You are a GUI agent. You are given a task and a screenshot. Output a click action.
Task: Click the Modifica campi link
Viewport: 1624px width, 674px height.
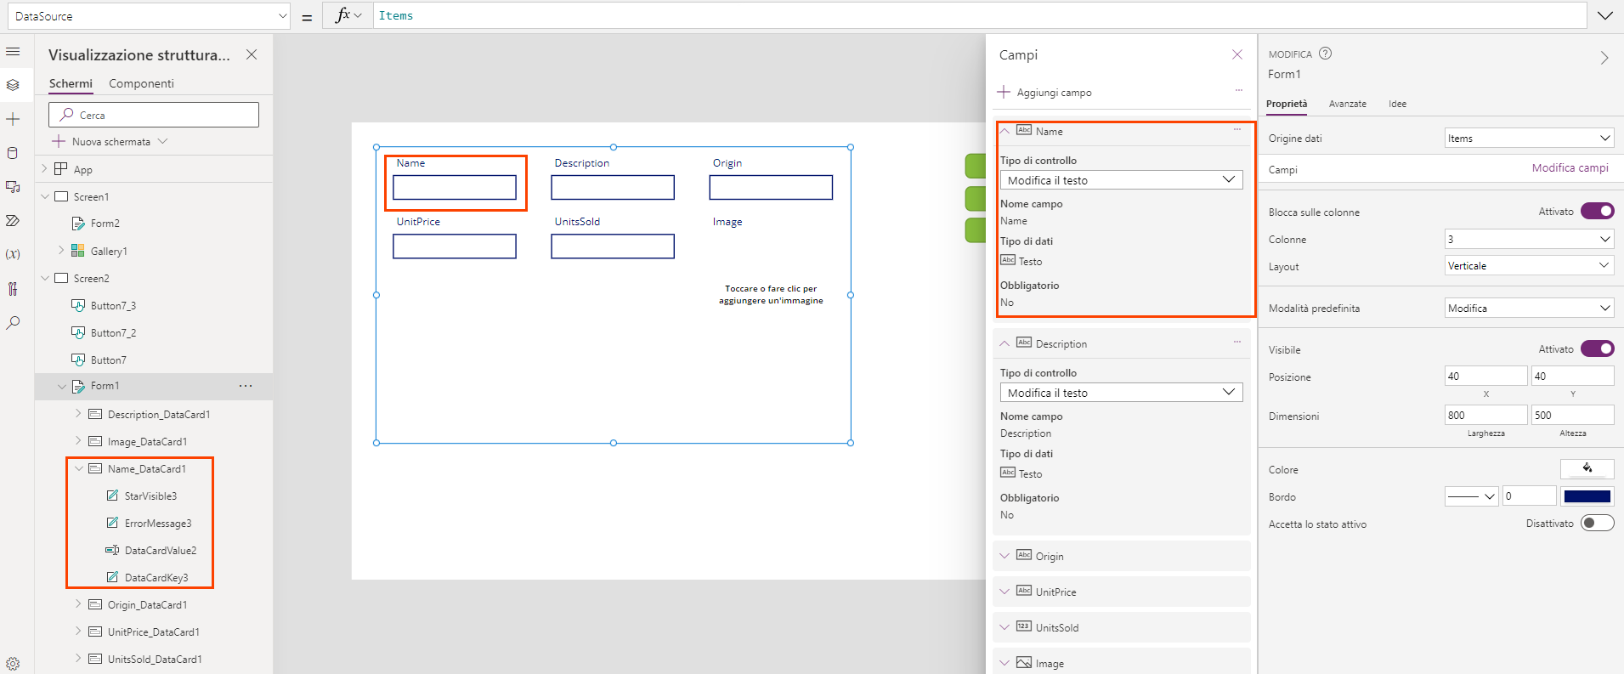click(x=1570, y=167)
